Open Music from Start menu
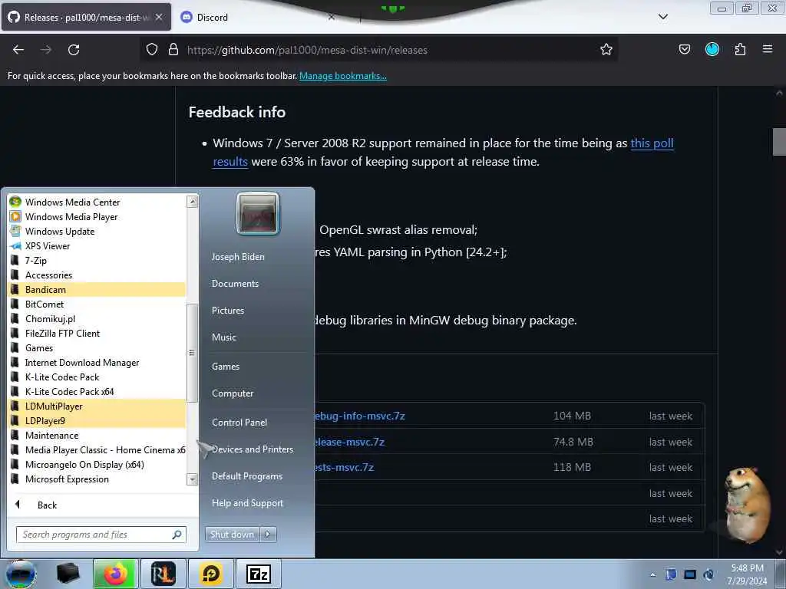 pyautogui.click(x=223, y=337)
